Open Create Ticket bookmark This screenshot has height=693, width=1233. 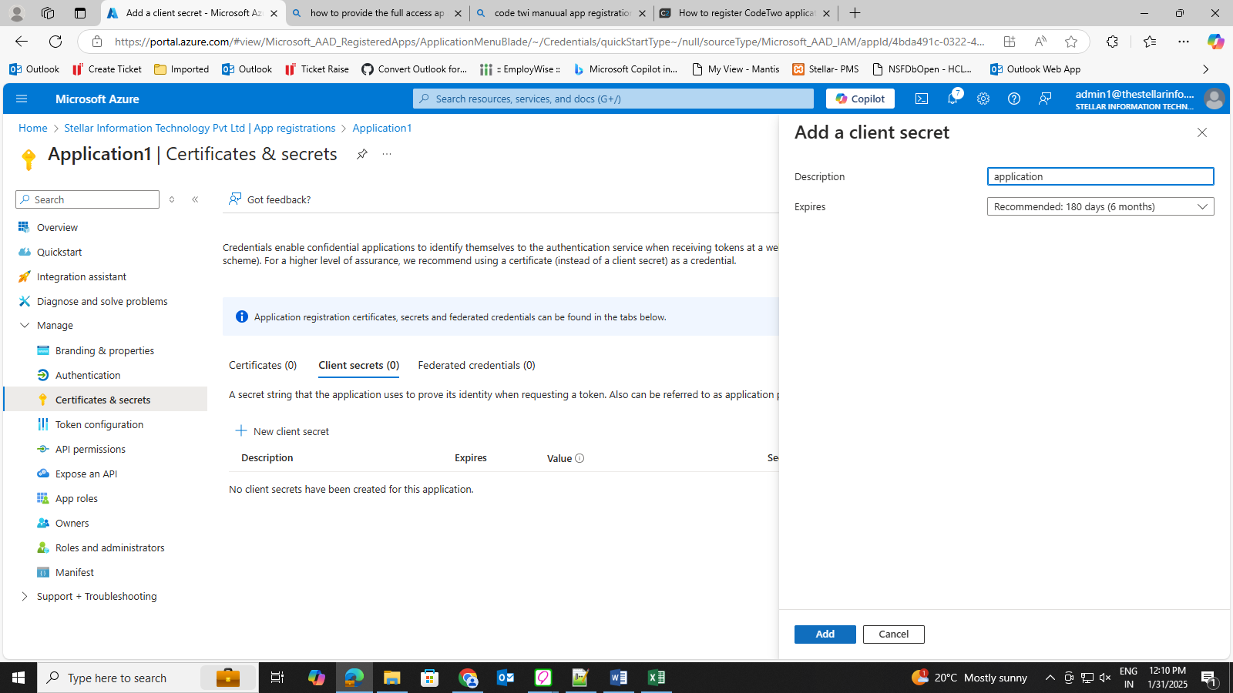point(107,69)
